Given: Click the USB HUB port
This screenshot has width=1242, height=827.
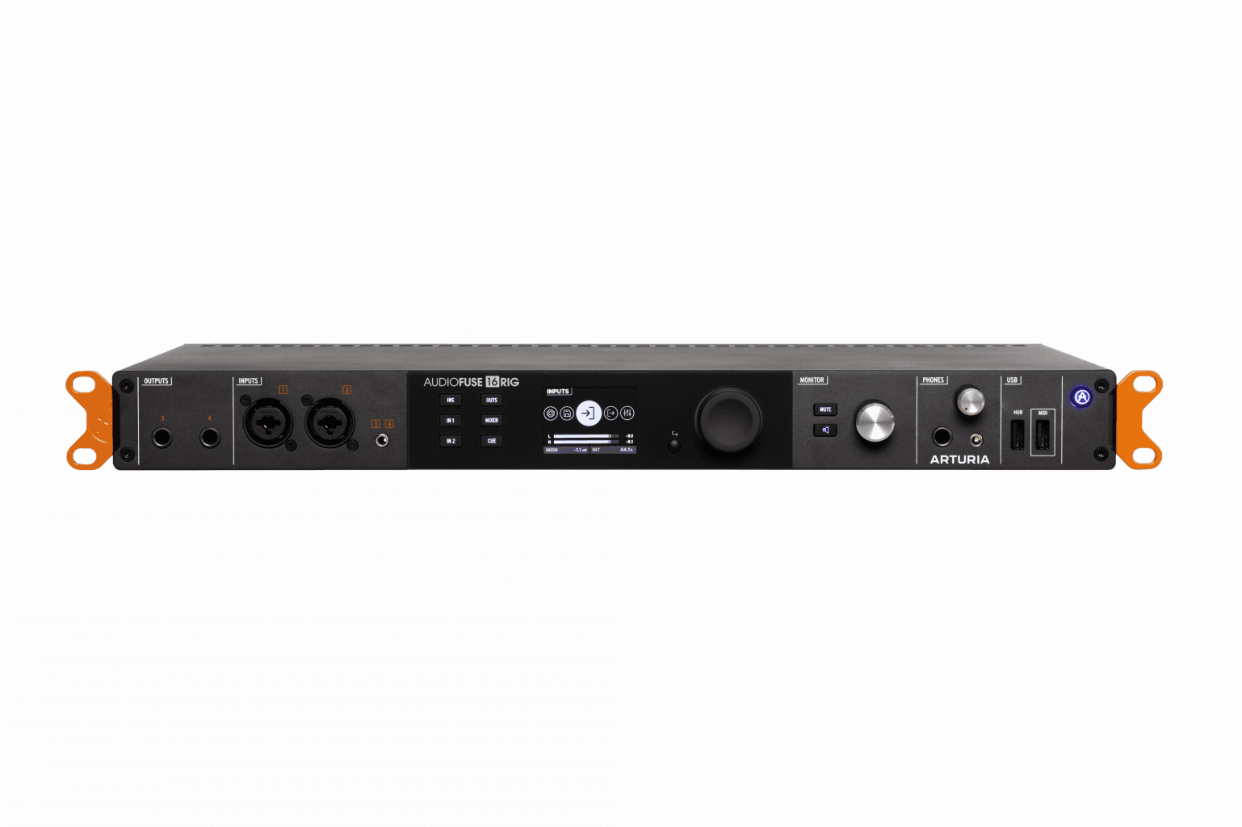Looking at the screenshot, I should (x=1018, y=435).
